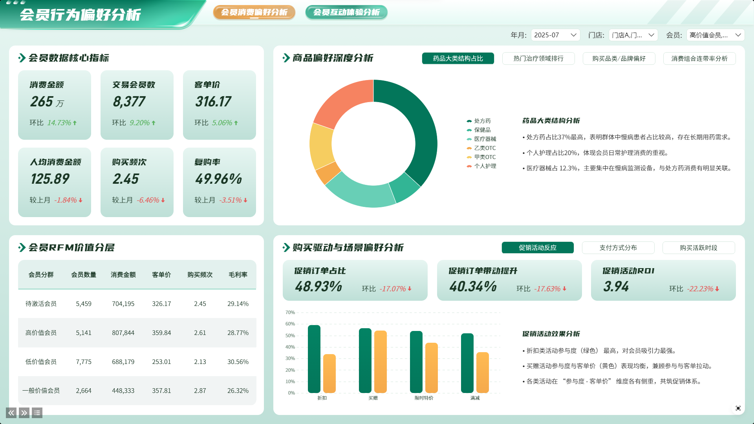Click the 购买活跃时段 button
Viewport: 754px width, 424px height.
[698, 248]
